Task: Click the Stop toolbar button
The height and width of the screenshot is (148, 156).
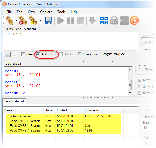Action: point(81,21)
